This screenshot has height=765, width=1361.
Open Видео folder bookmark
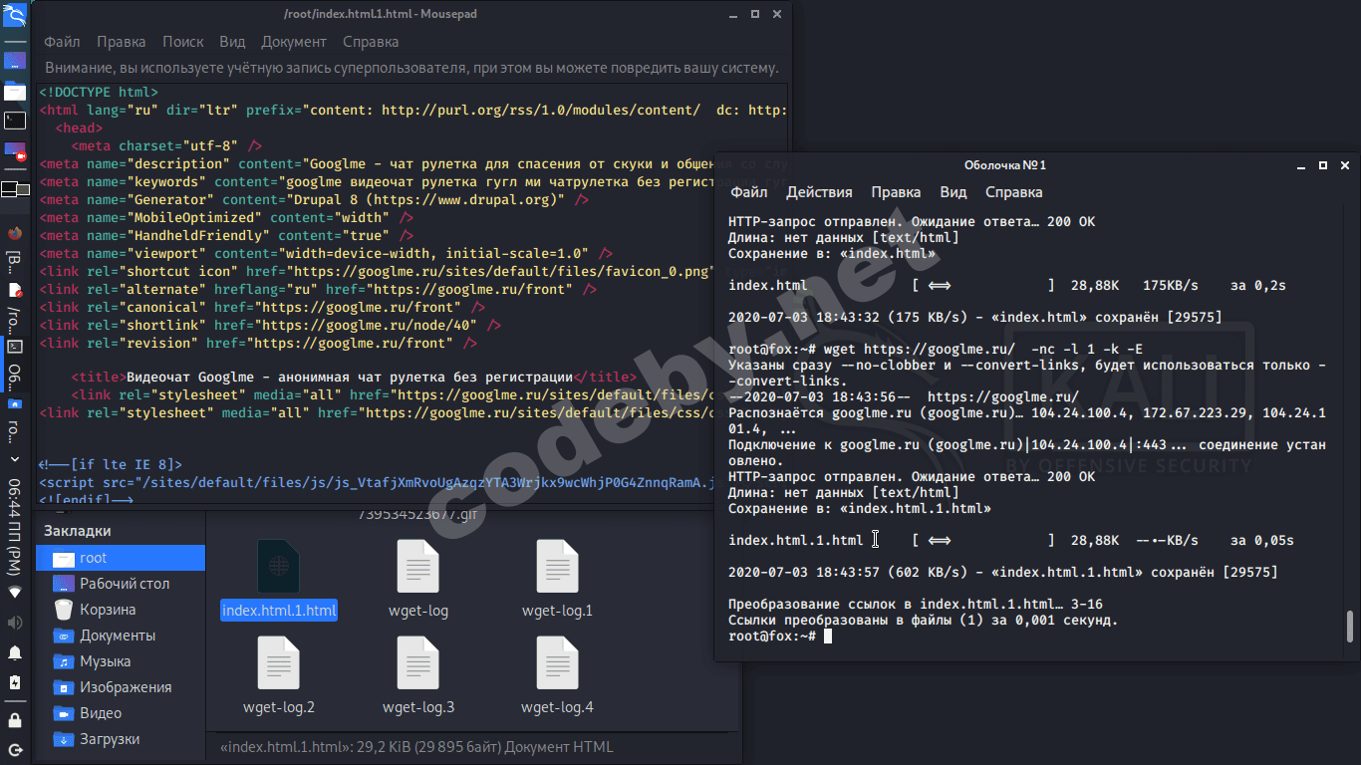[x=121, y=713]
